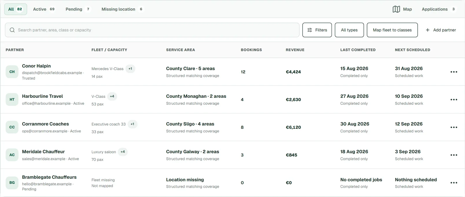Click the Fleet missing text
The image size is (465, 197).
103,180
